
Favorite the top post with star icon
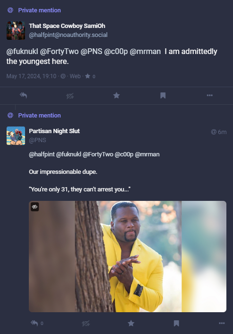[x=116, y=95]
